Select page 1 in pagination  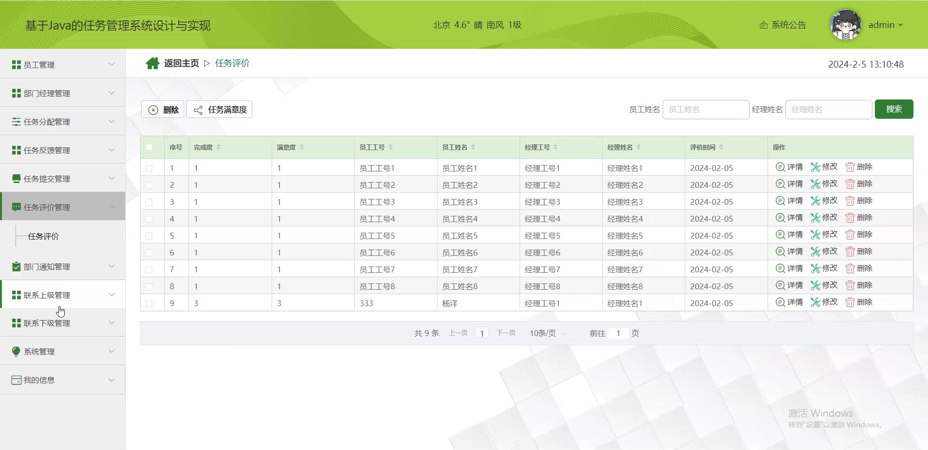coord(482,333)
